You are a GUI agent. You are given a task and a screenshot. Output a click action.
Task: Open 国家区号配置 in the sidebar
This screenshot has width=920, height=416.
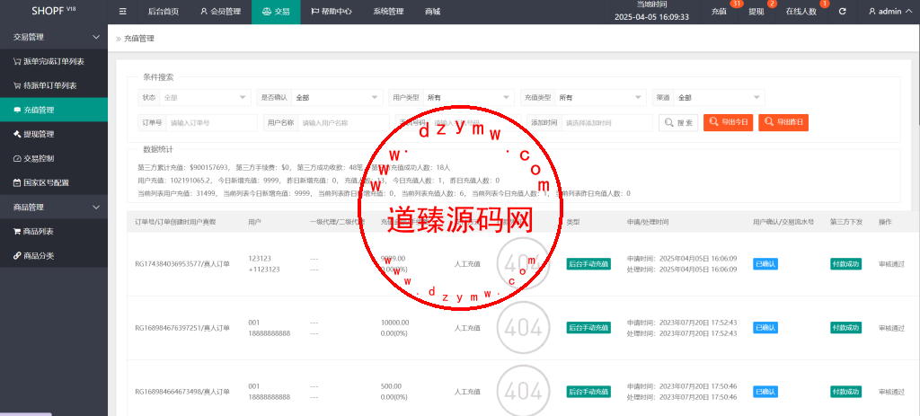pyautogui.click(x=54, y=182)
